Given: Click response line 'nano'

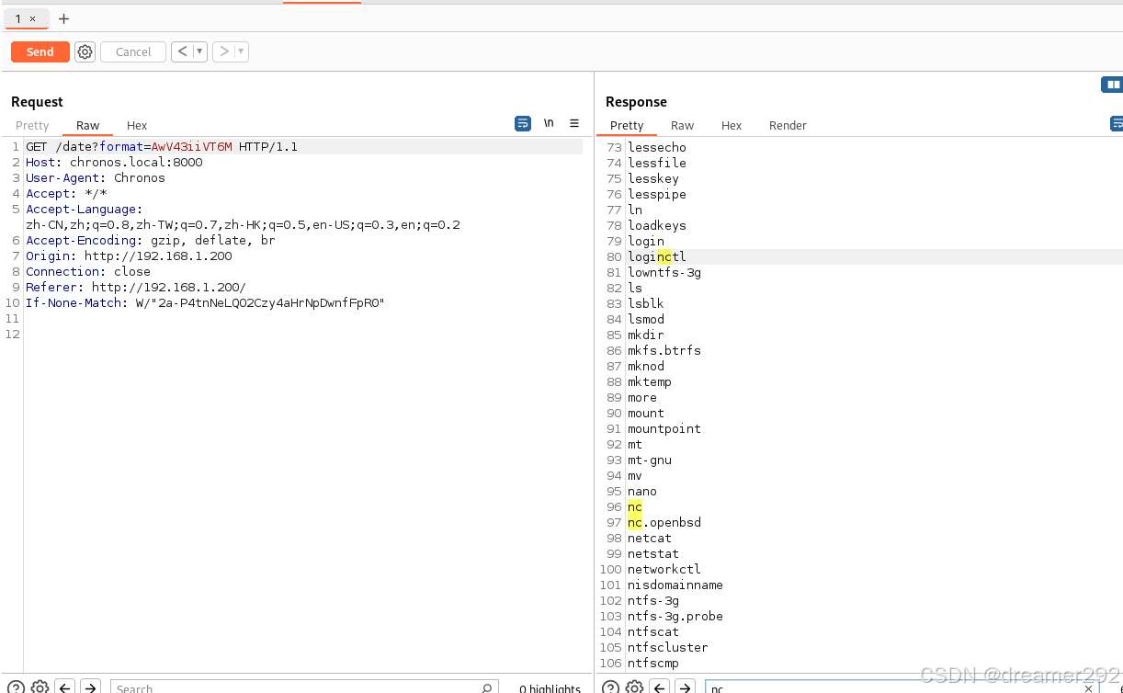Looking at the screenshot, I should coord(642,491).
